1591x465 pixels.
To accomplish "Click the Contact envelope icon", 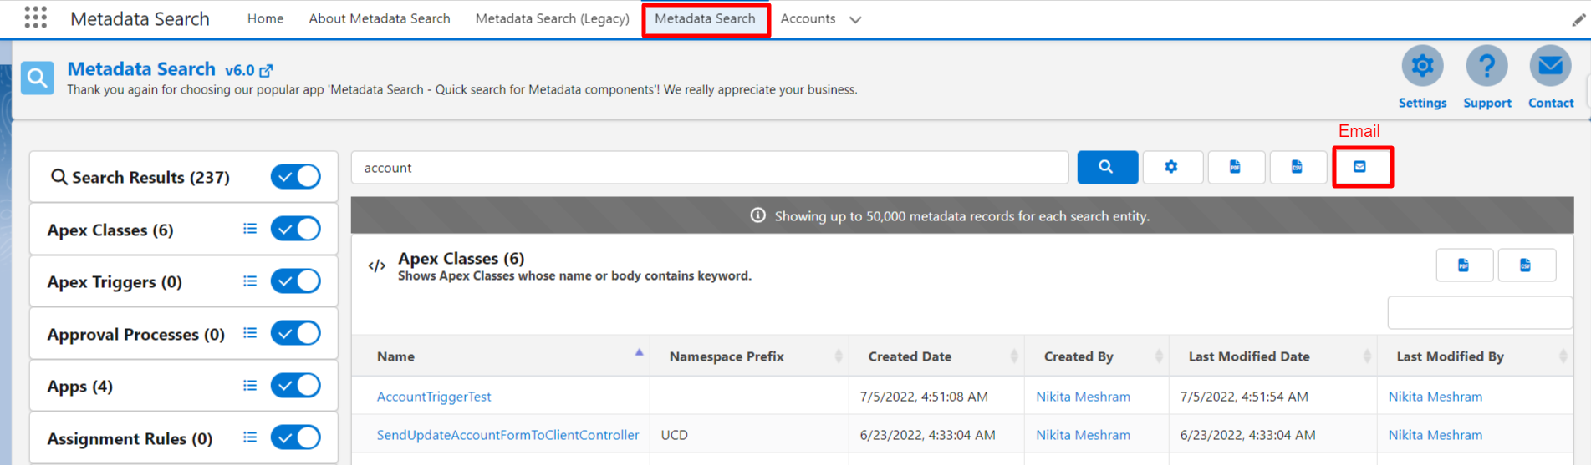I will tap(1550, 67).
